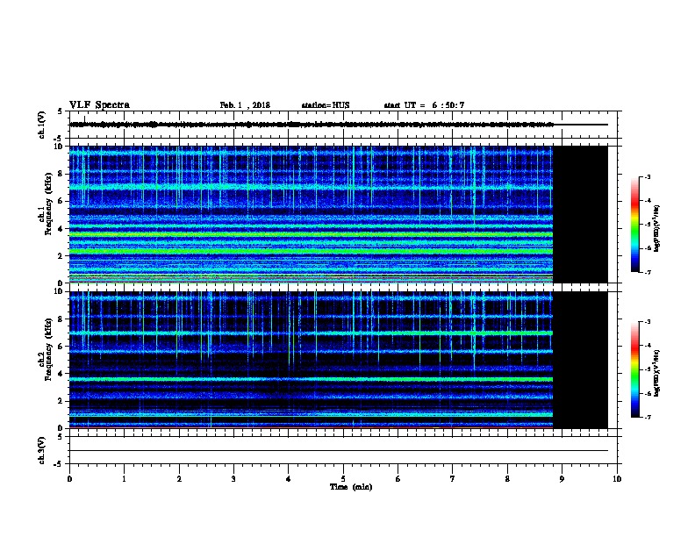Viewport: 695px width, 537px height.
Task: Click the time axis tick label "2"
Action: tap(179, 478)
